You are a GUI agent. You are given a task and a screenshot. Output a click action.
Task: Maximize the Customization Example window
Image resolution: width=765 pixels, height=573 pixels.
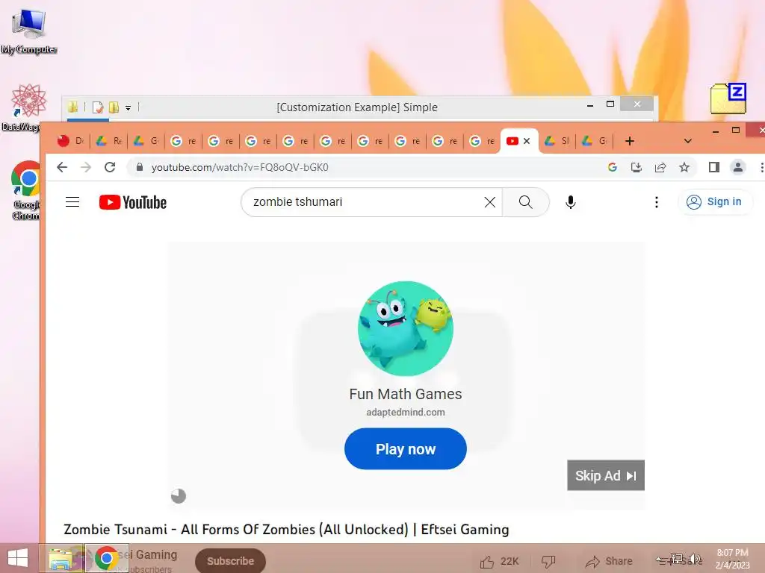click(x=610, y=104)
